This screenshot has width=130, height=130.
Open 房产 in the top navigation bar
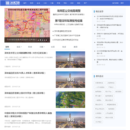click(85, 3)
